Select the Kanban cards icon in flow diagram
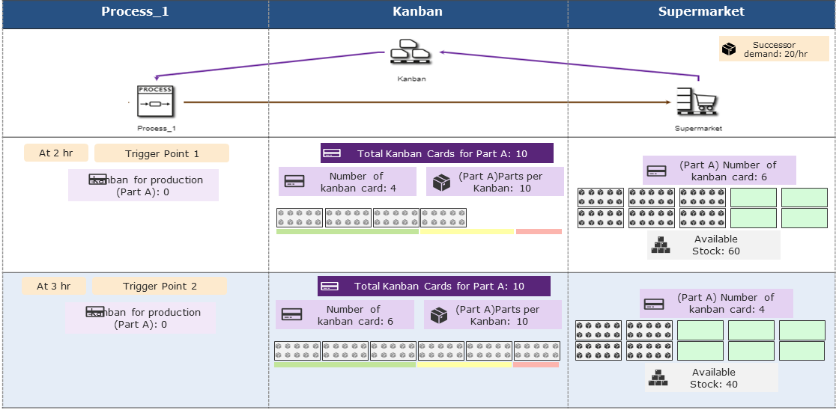The image size is (839, 413). point(411,55)
